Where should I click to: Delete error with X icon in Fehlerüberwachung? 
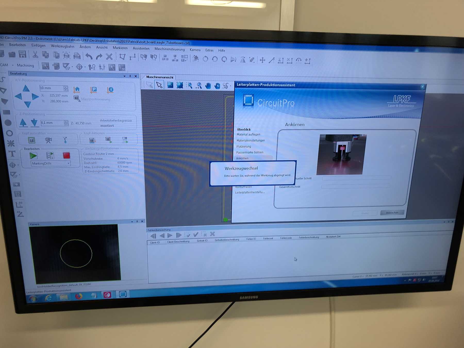pos(212,234)
